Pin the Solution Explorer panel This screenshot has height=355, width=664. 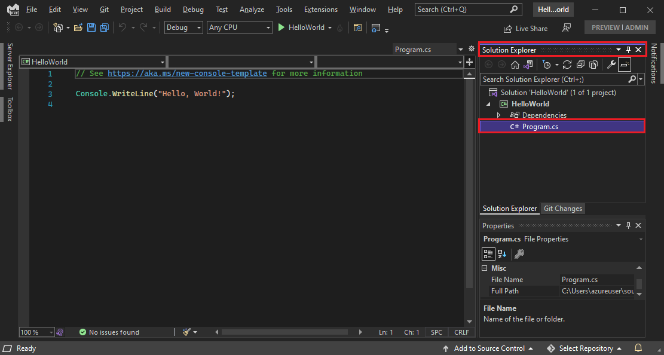(628, 50)
